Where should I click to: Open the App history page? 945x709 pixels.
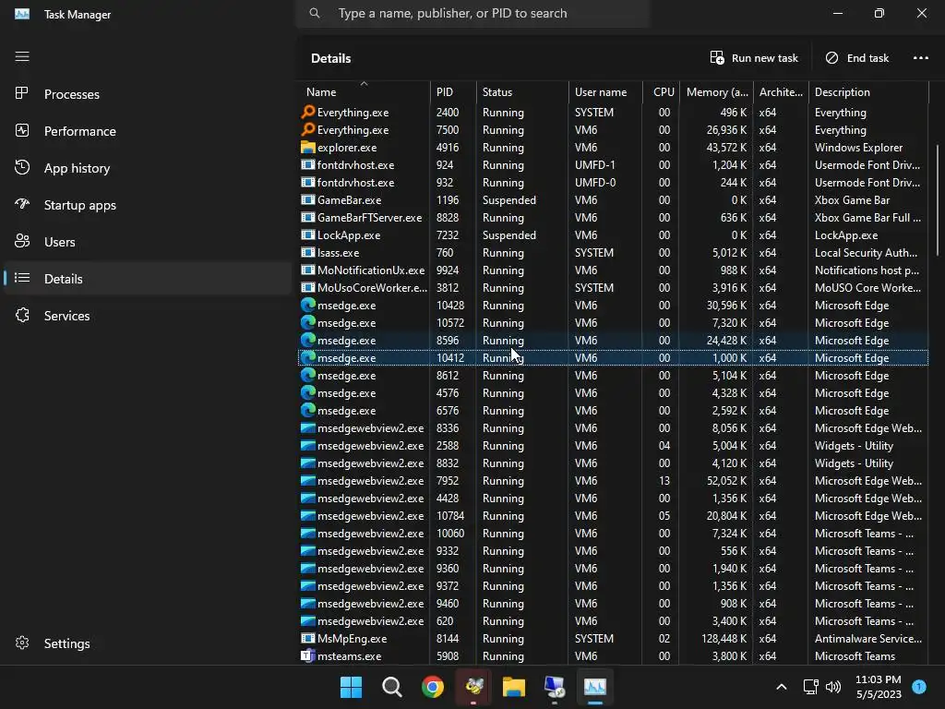pos(147,168)
